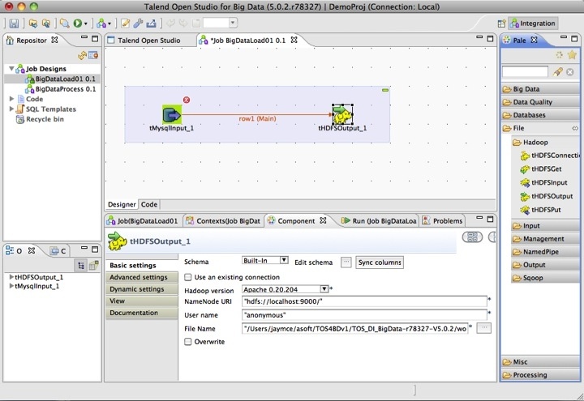
Task: Select the Advanced settings section
Action: click(142, 277)
